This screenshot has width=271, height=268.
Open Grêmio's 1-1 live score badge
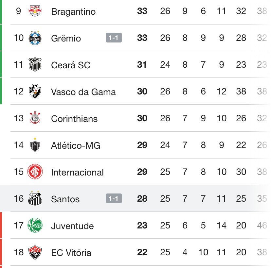pyautogui.click(x=114, y=38)
